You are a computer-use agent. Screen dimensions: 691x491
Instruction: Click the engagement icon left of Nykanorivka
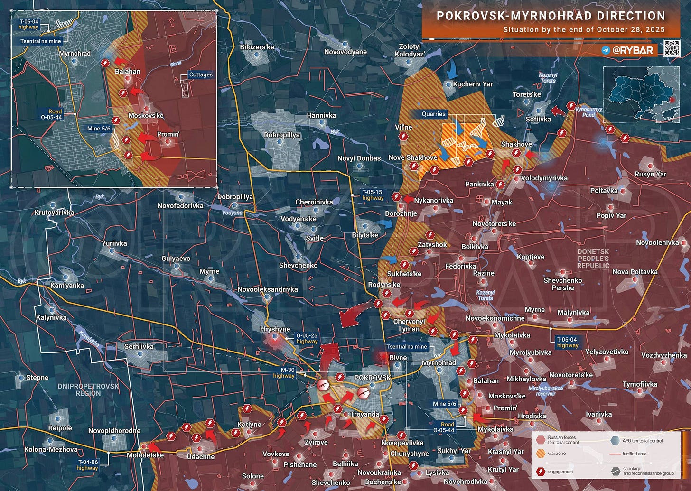coord(396,197)
